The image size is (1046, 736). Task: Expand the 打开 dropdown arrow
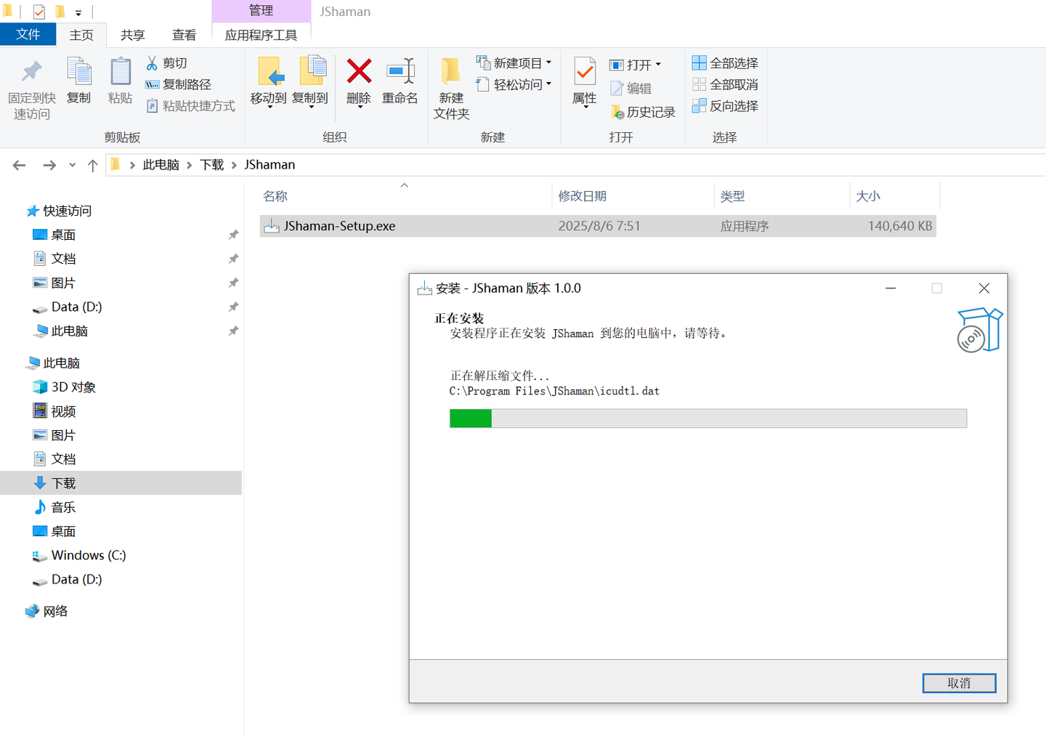click(x=658, y=64)
